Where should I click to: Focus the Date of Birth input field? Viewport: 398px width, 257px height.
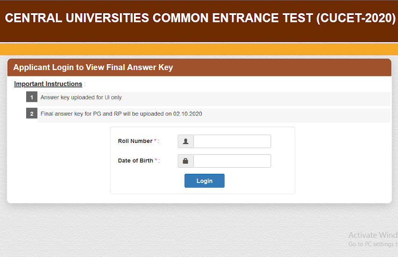[232, 161]
